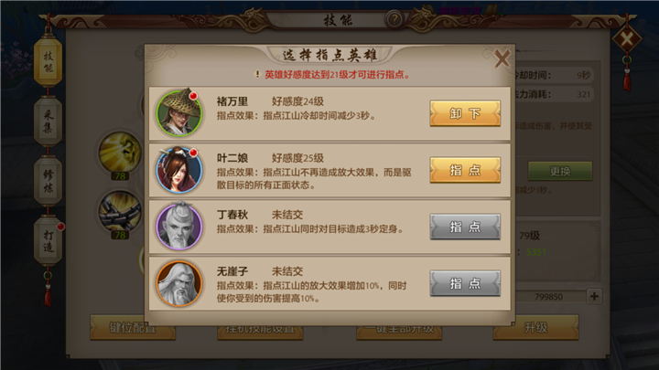Click the 升级 upgrade button
The height and width of the screenshot is (370, 659).
pos(535,327)
